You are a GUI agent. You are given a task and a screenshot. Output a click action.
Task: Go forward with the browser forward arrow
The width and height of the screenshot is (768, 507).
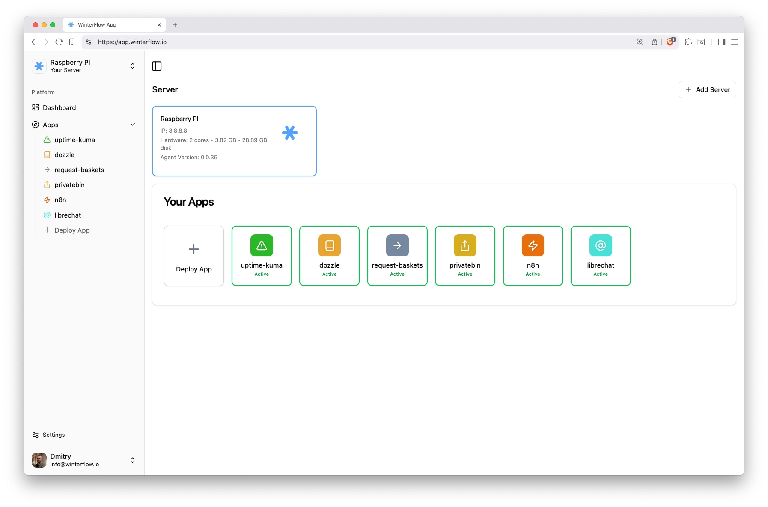pos(46,42)
